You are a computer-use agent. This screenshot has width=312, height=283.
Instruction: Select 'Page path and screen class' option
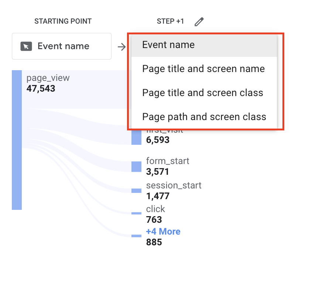(x=204, y=117)
